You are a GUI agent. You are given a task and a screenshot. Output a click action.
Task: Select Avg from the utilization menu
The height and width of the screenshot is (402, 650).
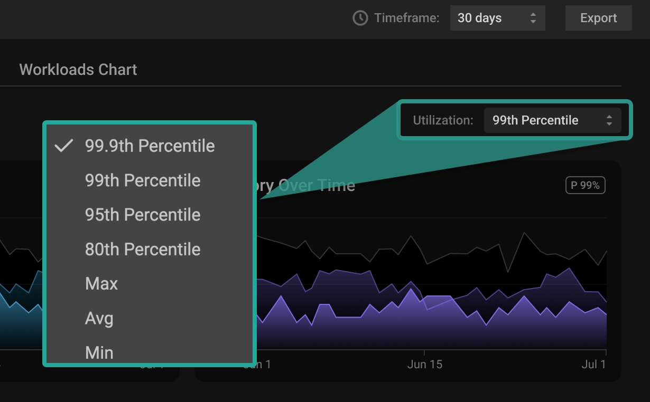pyautogui.click(x=99, y=318)
